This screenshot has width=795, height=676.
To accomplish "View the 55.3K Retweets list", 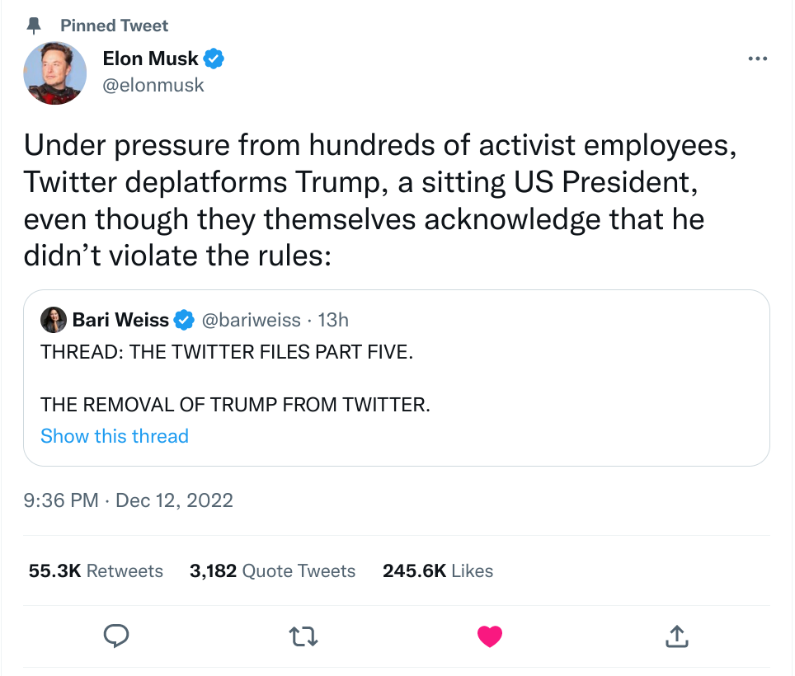I will pos(96,570).
